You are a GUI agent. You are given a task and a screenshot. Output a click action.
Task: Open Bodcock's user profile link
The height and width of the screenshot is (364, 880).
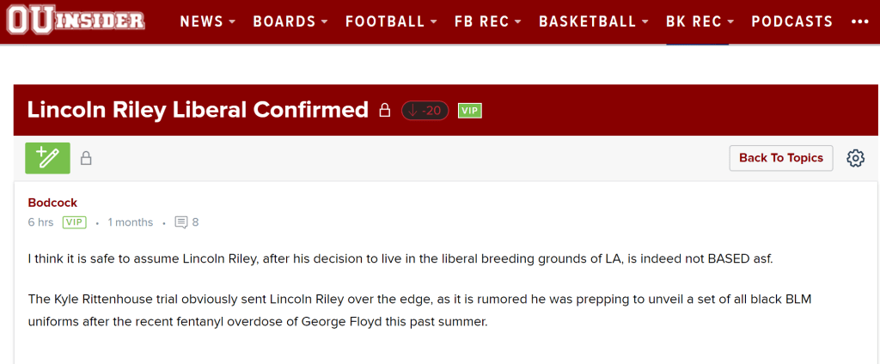(52, 203)
